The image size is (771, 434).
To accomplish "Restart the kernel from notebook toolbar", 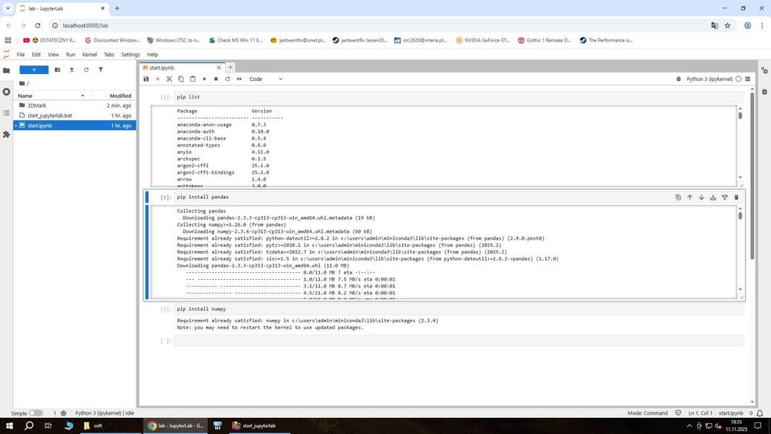I will click(227, 79).
